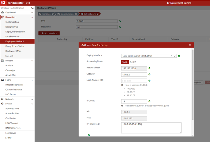
Task: Click the MAC Address OUI field
Action: pyautogui.click(x=134, y=81)
